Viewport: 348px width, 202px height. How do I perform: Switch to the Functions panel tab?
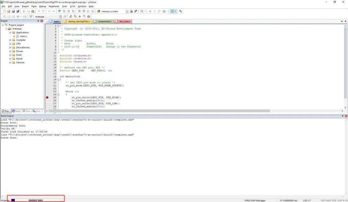pyautogui.click(x=27, y=111)
